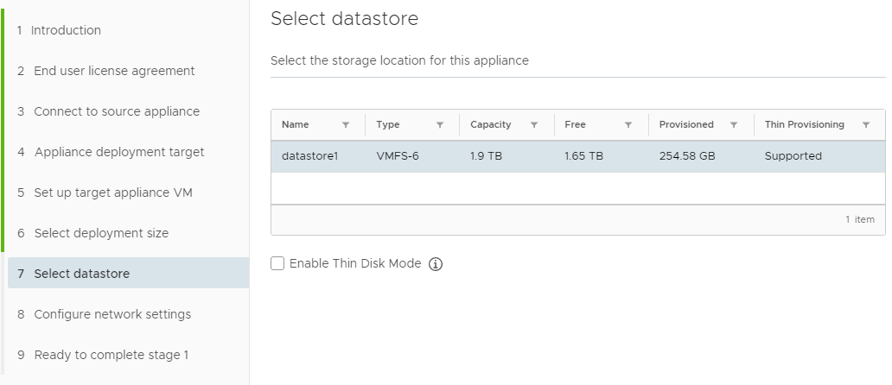This screenshot has width=892, height=385.
Task: Open the Thin Provisioning column filter icon
Action: (x=866, y=125)
